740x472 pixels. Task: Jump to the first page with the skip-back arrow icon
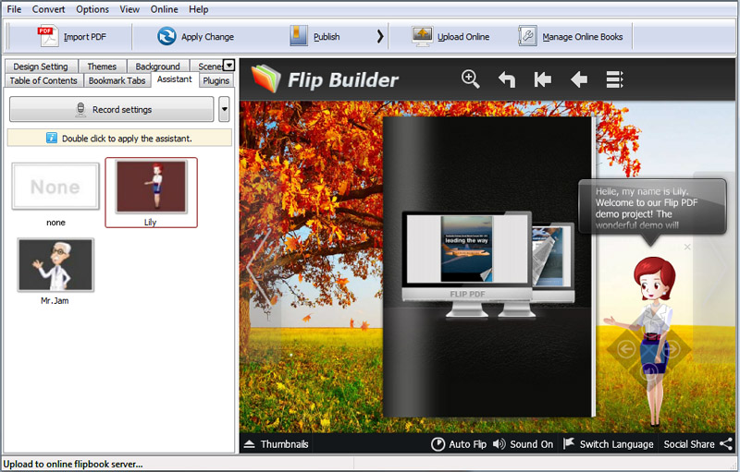(543, 79)
